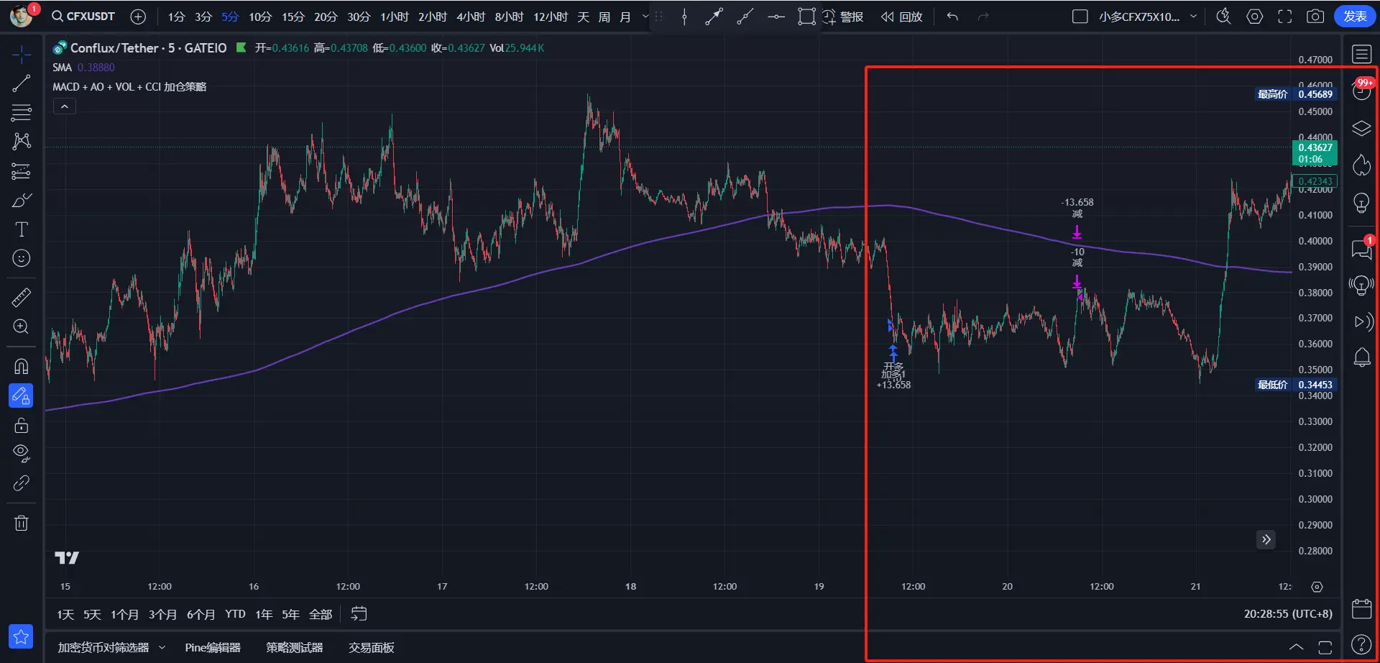Set the date range to 3个月

pyautogui.click(x=162, y=614)
